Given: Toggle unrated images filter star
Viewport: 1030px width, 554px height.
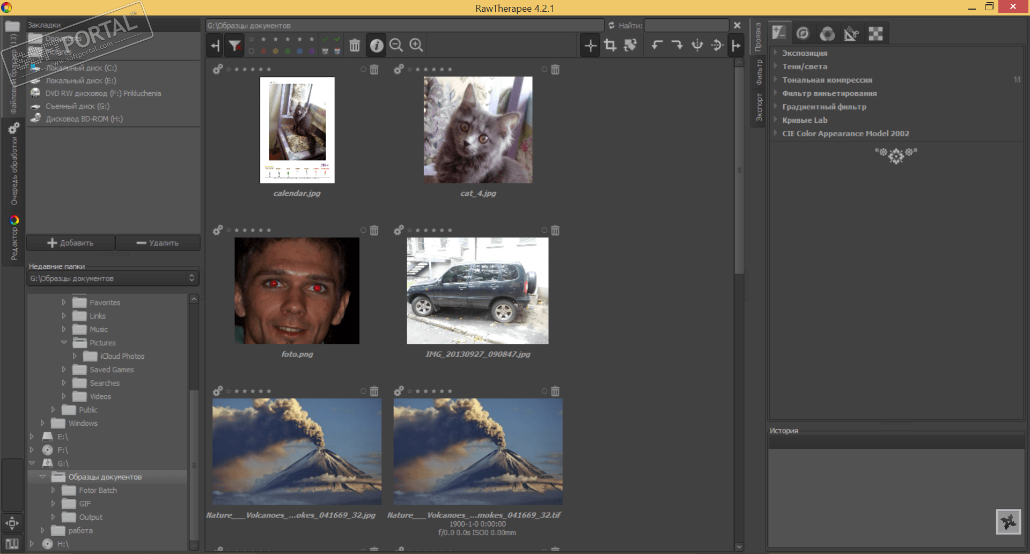Looking at the screenshot, I should pyautogui.click(x=251, y=39).
